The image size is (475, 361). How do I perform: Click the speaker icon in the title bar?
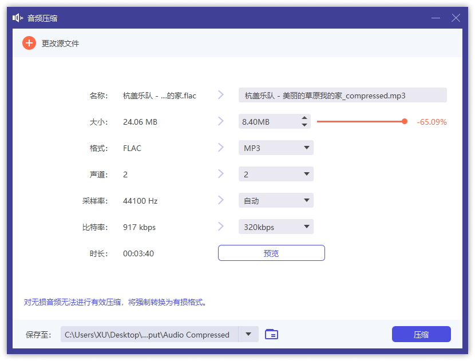[16, 18]
